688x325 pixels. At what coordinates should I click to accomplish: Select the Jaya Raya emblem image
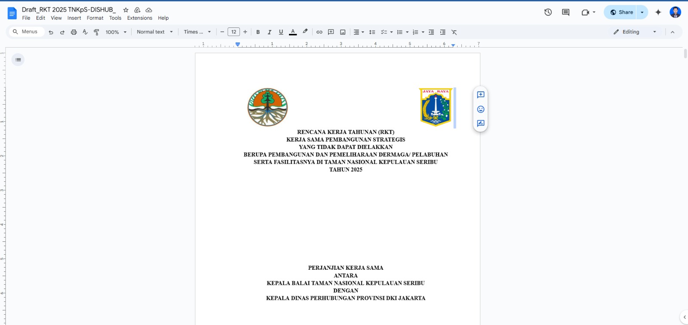(x=436, y=107)
